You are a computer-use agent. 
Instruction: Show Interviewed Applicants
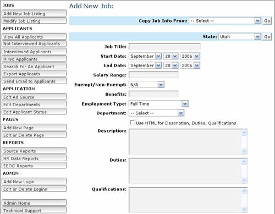pyautogui.click(x=34, y=51)
